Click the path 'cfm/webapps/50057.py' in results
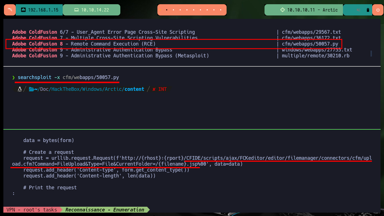Image resolution: width=384 pixels, height=216 pixels. 310,44
